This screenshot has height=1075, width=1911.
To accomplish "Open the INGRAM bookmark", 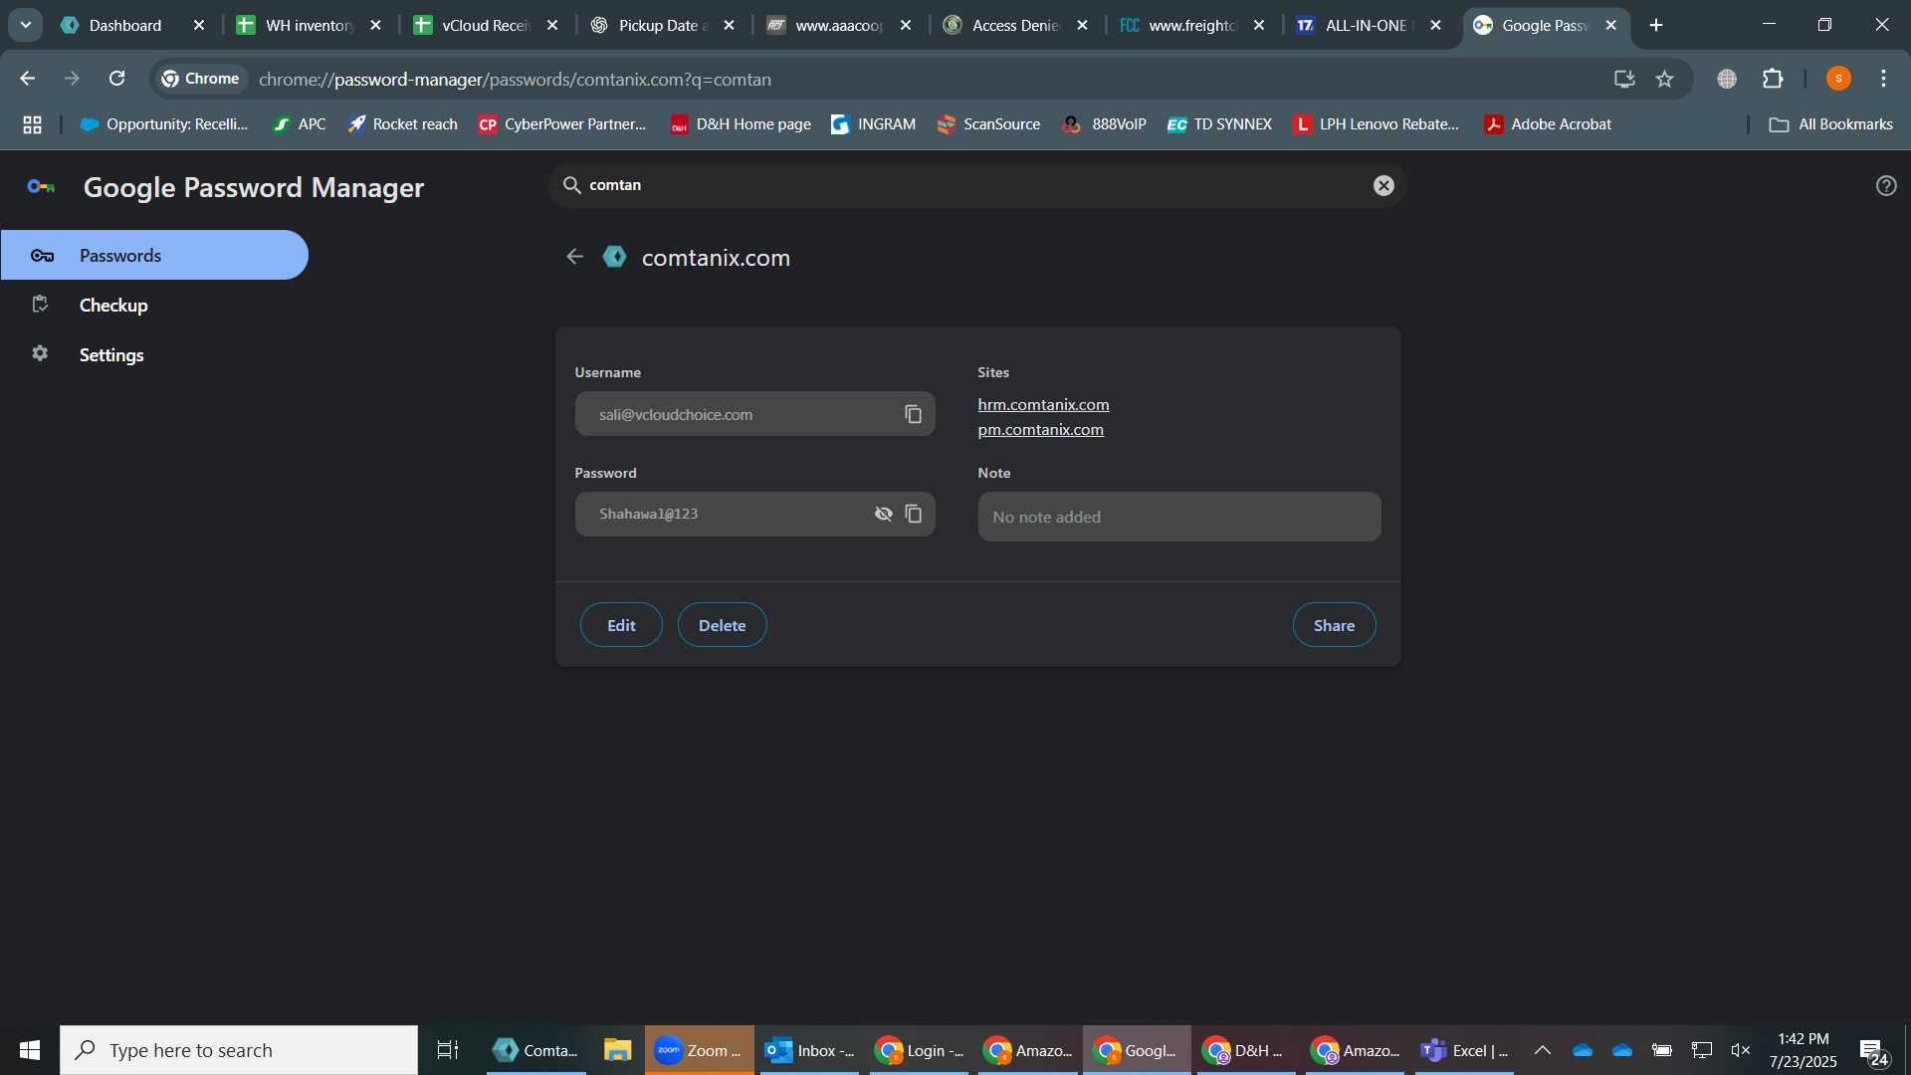I will [x=873, y=124].
